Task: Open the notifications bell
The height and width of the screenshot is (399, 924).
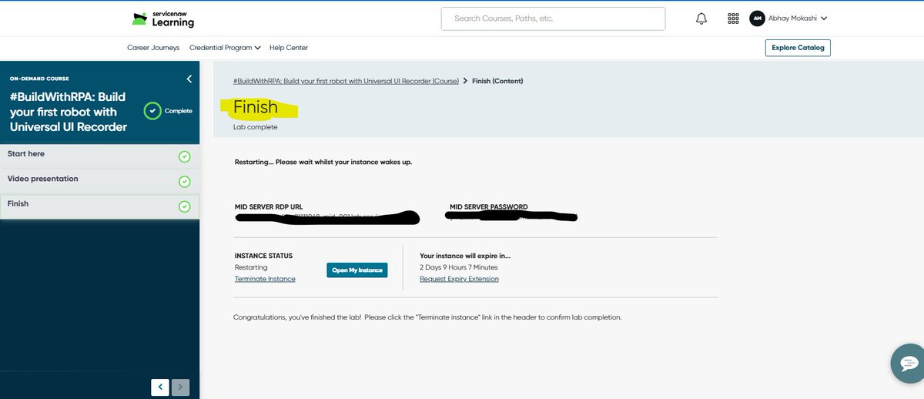Action: tap(701, 18)
